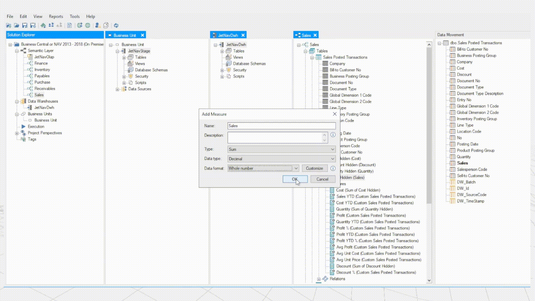The width and height of the screenshot is (535, 301).
Task: Click the documentation page toolbar icon
Action: click(69, 25)
